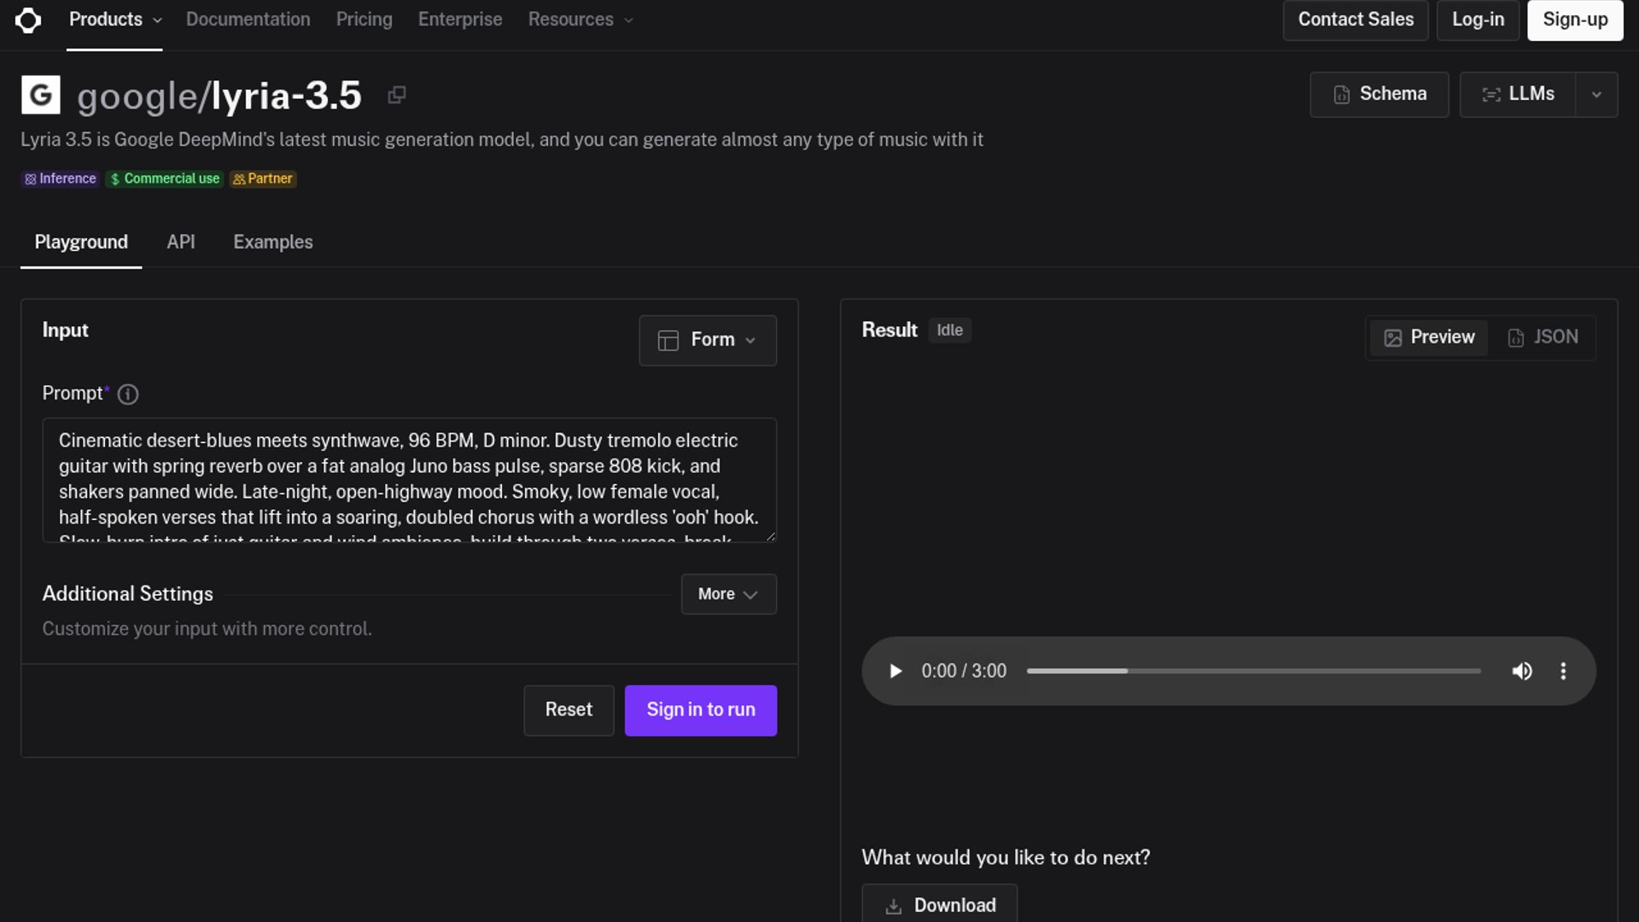The image size is (1639, 922).
Task: Click the Google G model logo
Action: 41,95
